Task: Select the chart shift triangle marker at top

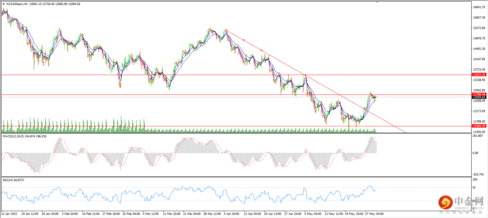Action: coord(377,2)
